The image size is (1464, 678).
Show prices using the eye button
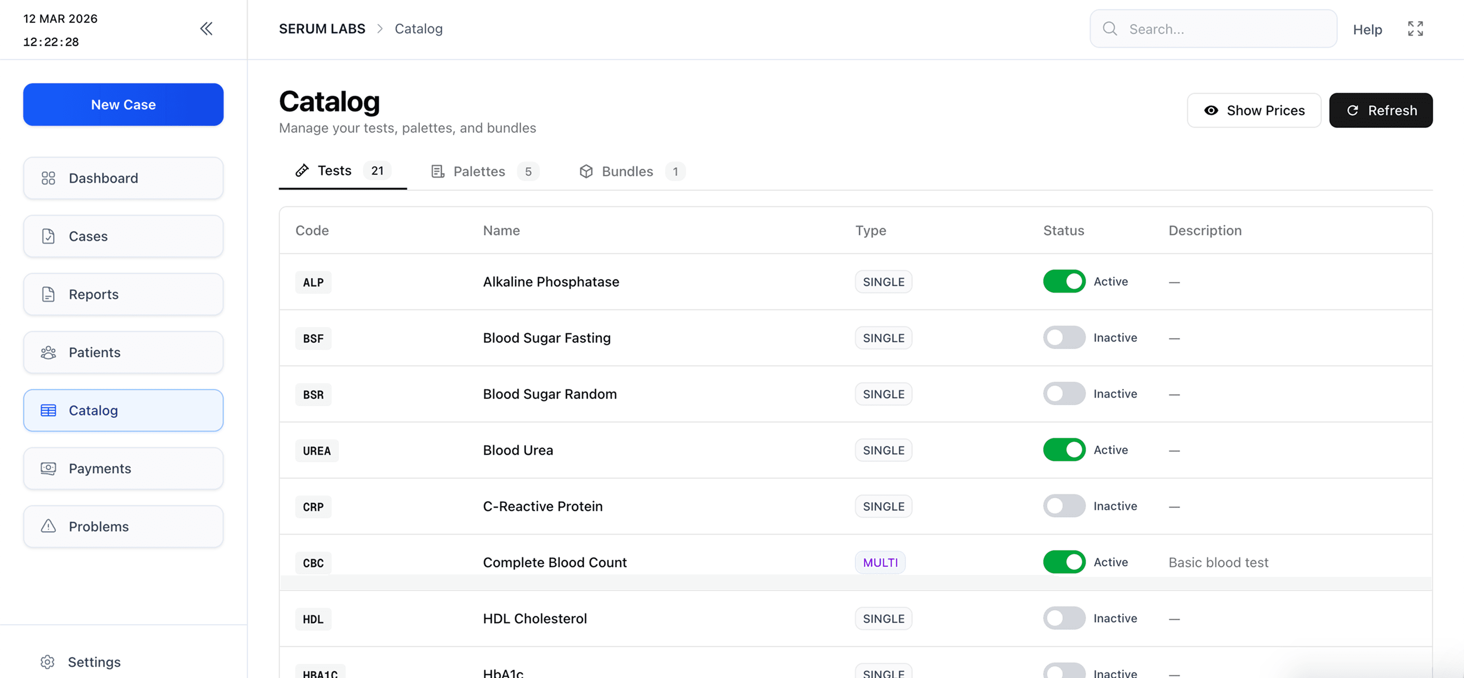click(x=1254, y=110)
